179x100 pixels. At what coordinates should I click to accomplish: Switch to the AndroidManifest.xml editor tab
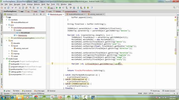pos(76,14)
